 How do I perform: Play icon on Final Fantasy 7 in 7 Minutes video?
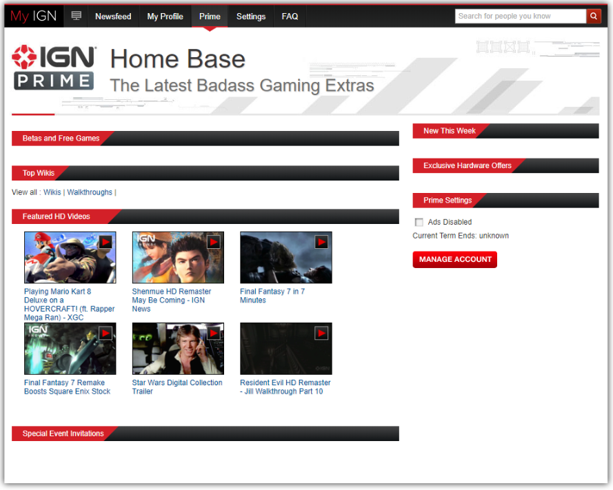click(x=321, y=243)
